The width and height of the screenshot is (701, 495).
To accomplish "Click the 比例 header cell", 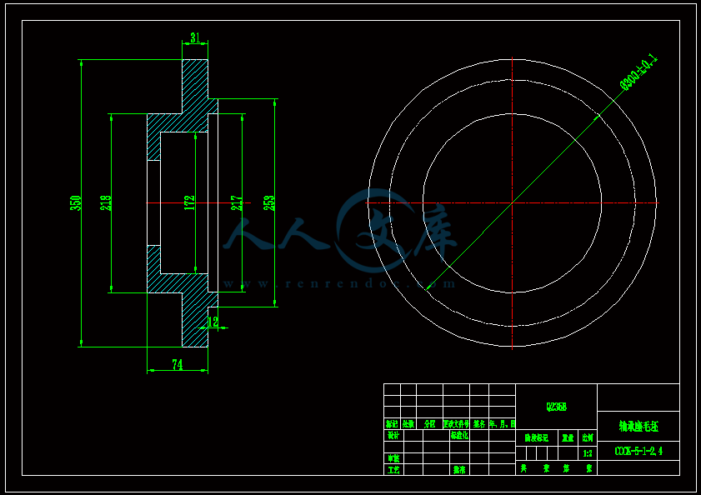I will tap(588, 438).
